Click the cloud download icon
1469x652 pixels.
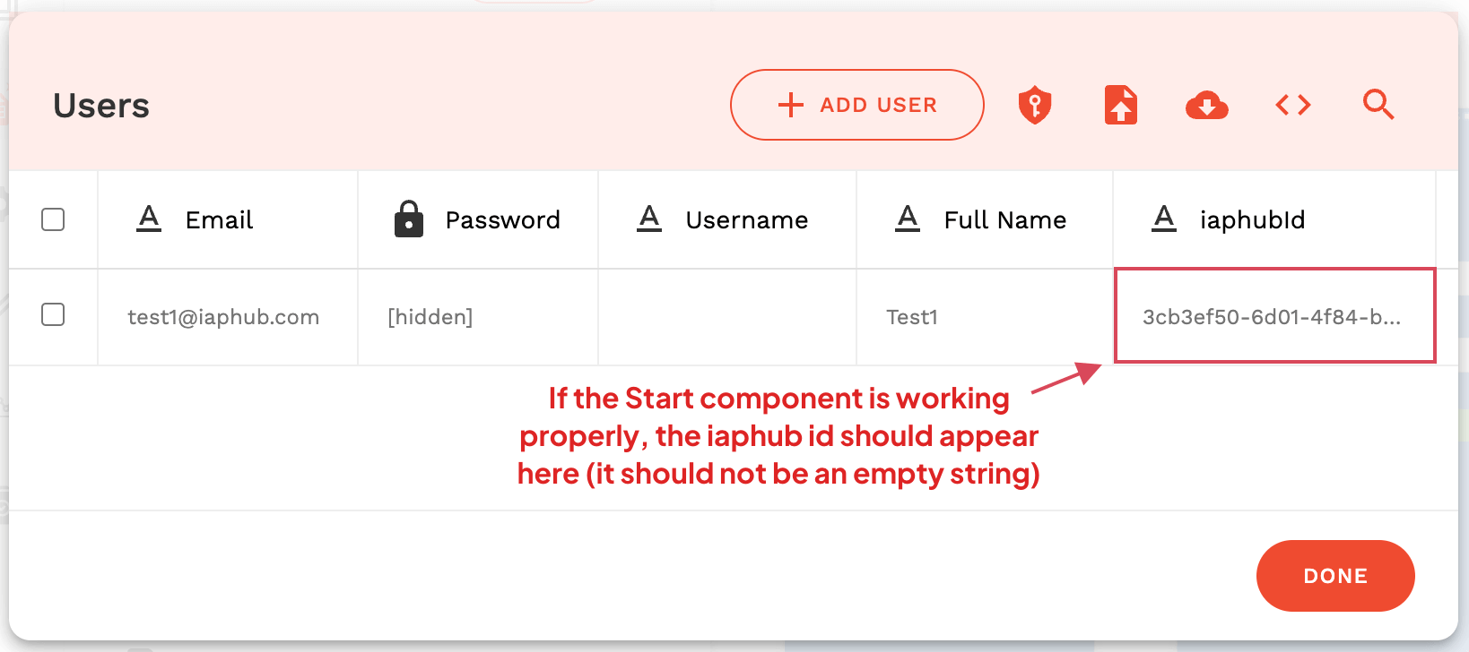pos(1206,106)
